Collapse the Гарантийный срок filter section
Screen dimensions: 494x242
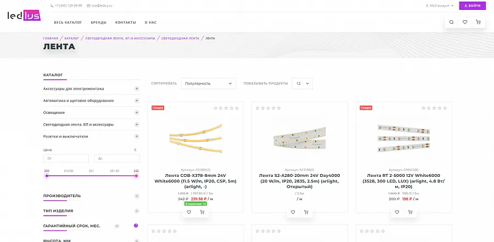(x=117, y=226)
